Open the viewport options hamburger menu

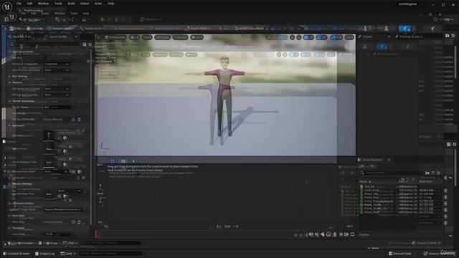tap(99, 37)
